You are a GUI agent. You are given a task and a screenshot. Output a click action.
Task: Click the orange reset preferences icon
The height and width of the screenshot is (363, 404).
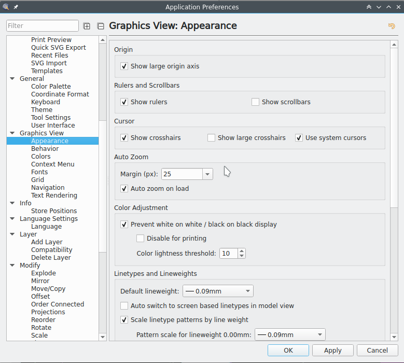tap(392, 26)
